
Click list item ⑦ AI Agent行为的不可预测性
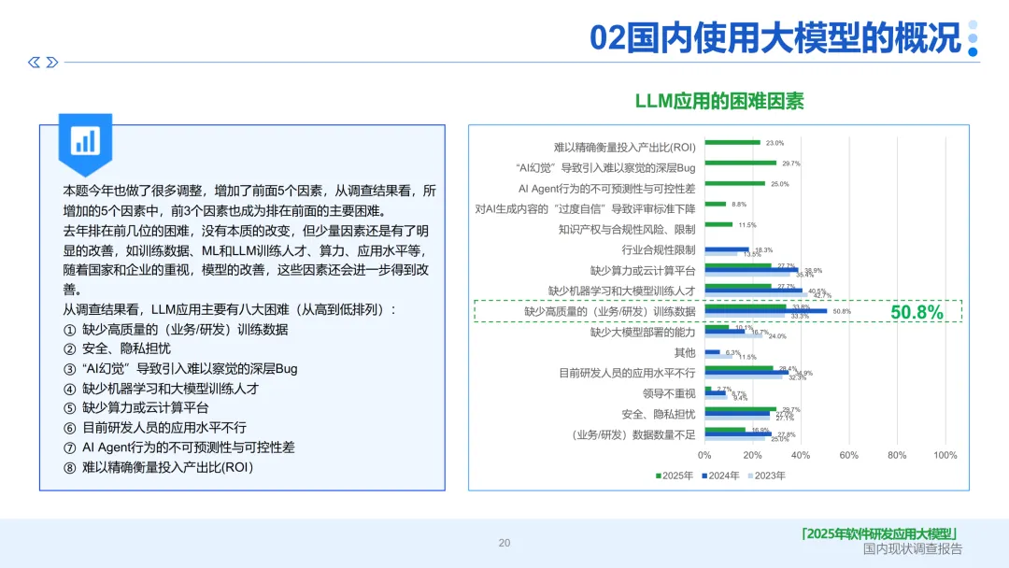coord(178,447)
